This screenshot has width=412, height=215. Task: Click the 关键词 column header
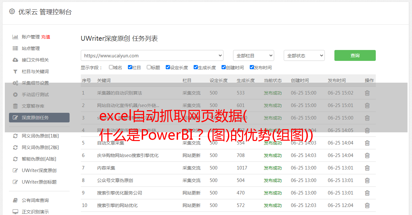click(104, 80)
